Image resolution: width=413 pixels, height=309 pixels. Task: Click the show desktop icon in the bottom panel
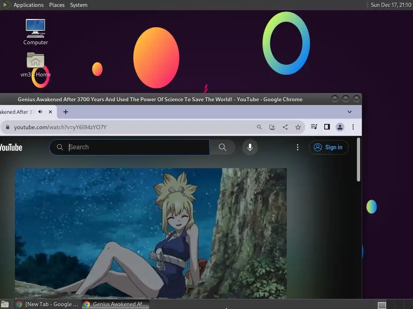pyautogui.click(x=5, y=305)
